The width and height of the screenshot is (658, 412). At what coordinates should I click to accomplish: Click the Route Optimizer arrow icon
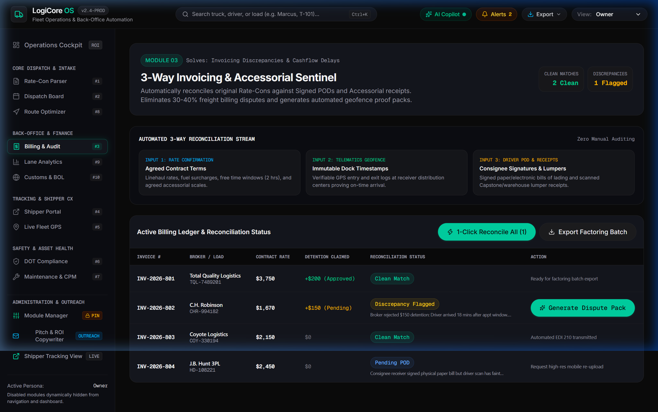coord(16,112)
